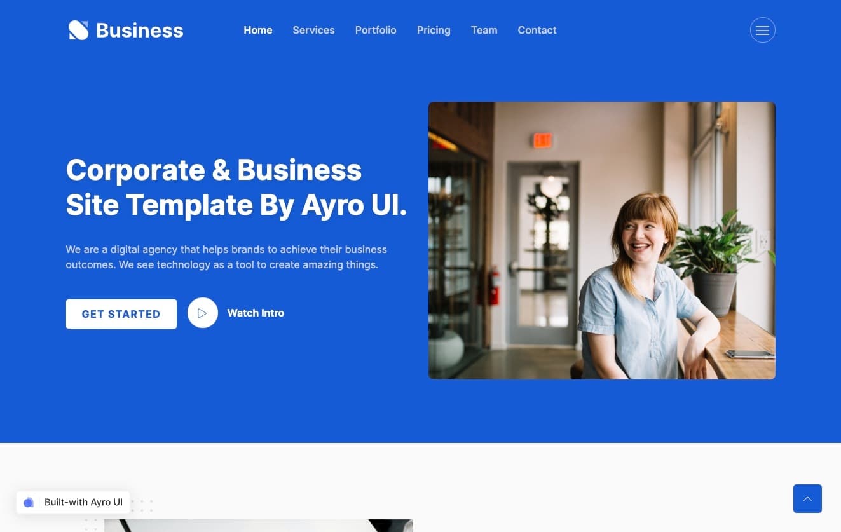Click the scroll-to-top arrow button

[807, 498]
